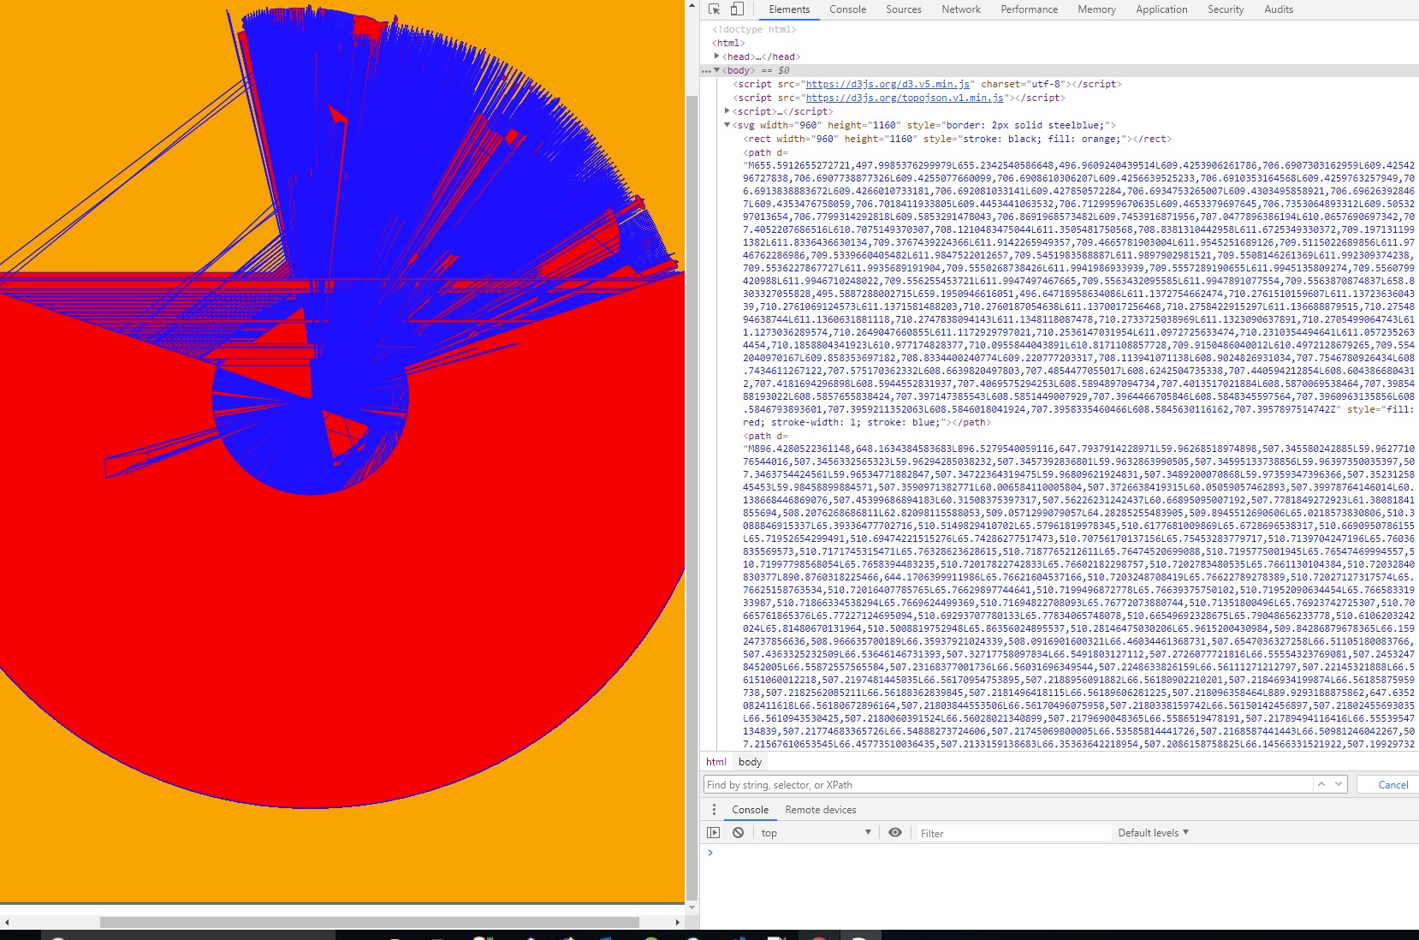
Task: Cancel the element search
Action: coord(1393,785)
